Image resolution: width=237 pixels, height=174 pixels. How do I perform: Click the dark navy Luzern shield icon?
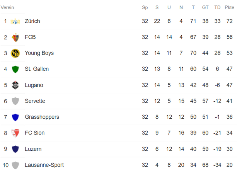click(x=15, y=149)
